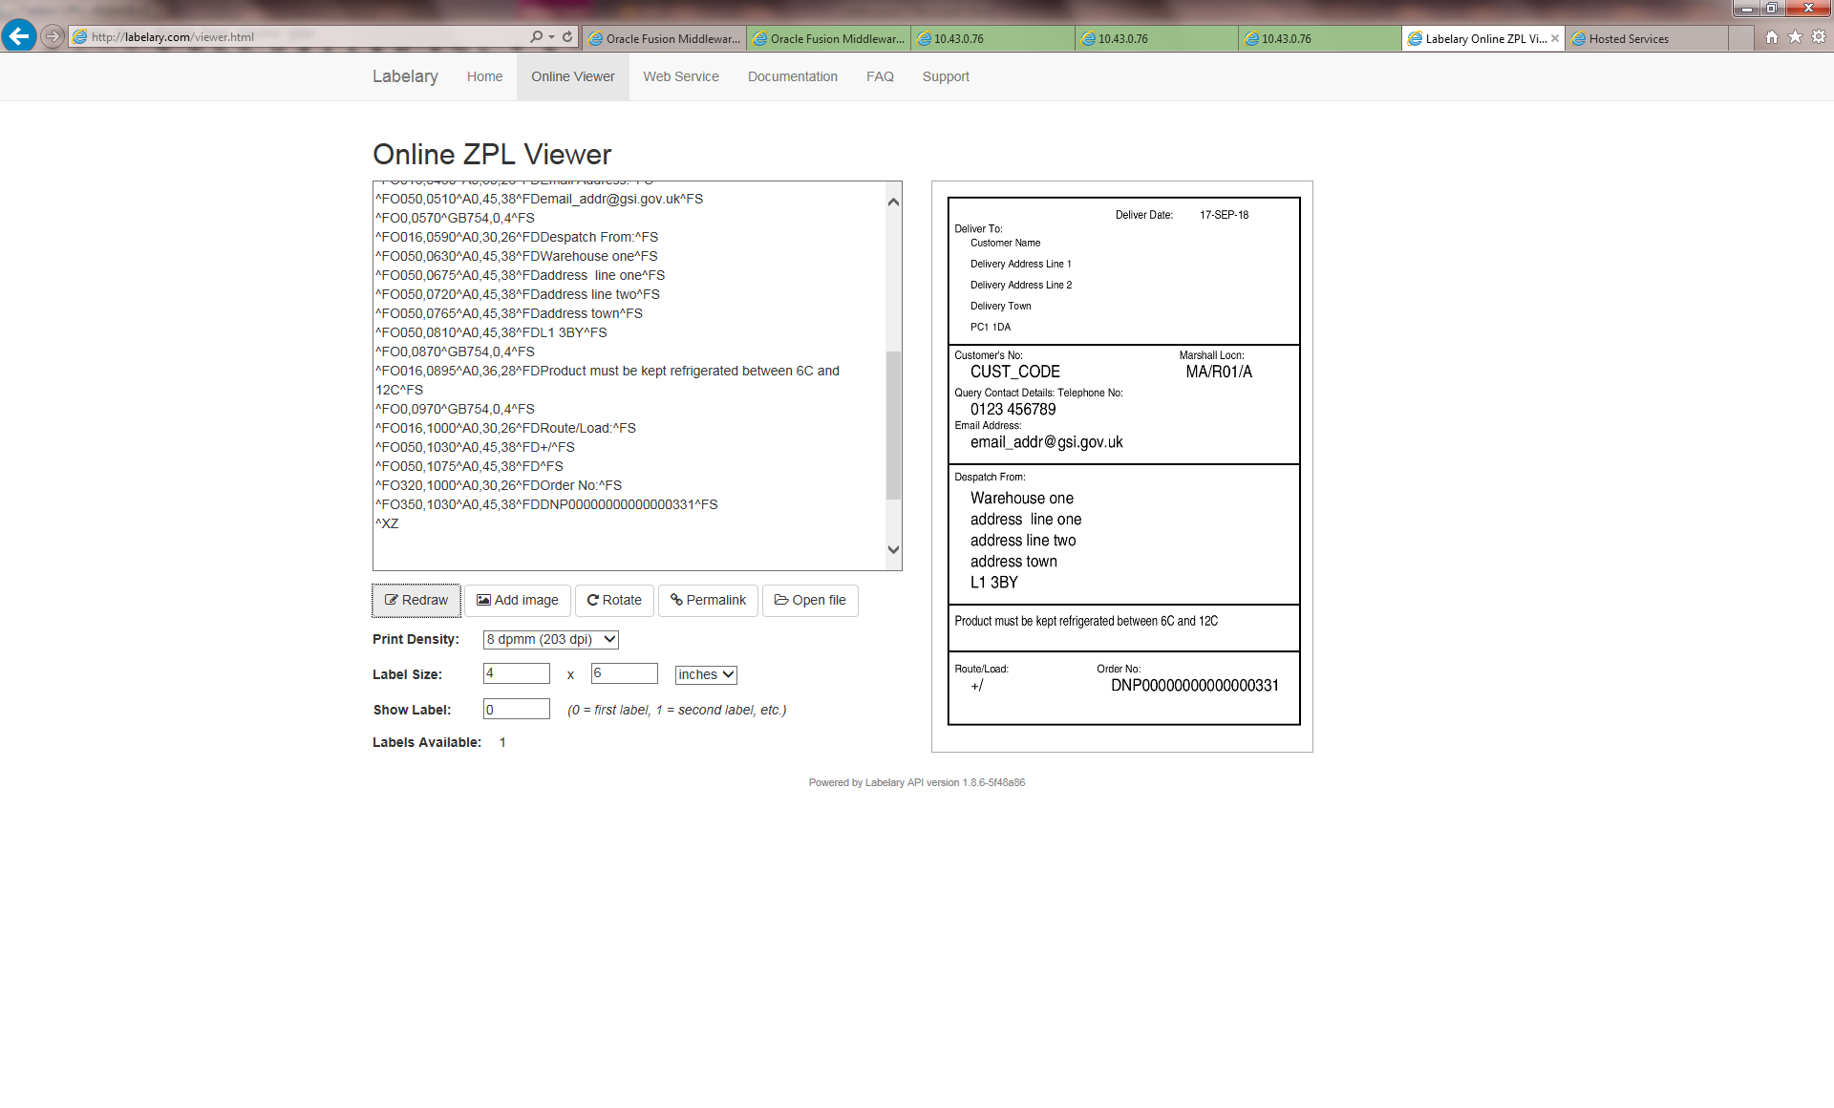Click the Open file button
Screen dimensions: 1834x1108
(x=810, y=600)
